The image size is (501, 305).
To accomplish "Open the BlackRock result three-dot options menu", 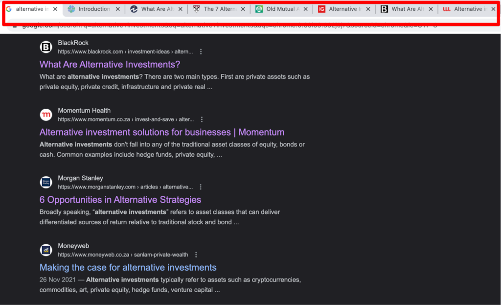I will point(201,52).
